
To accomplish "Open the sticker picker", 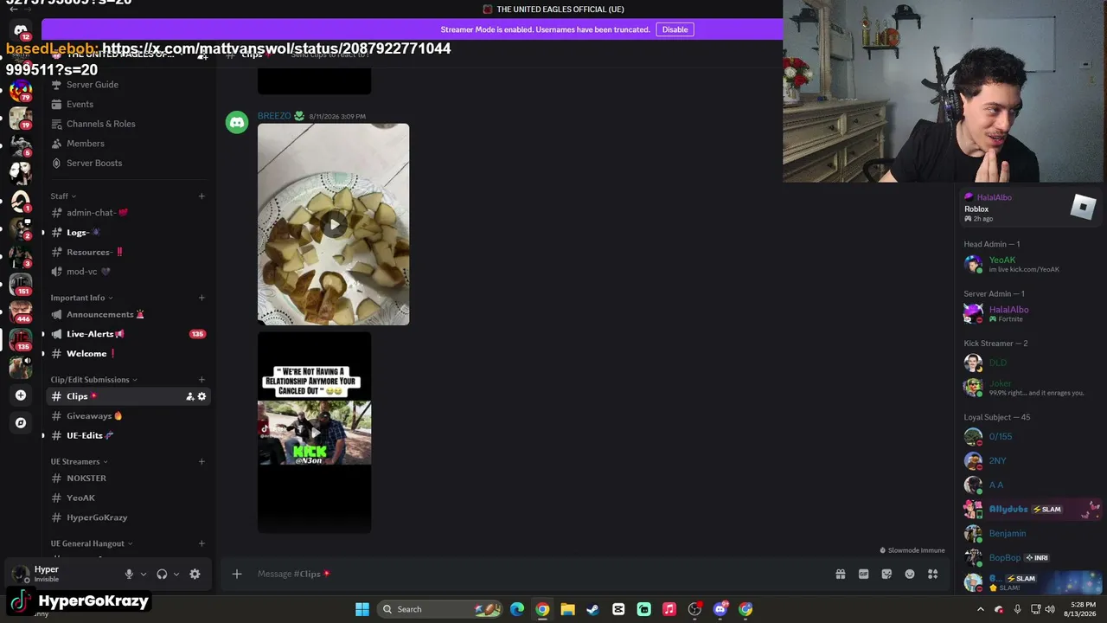I will click(886, 574).
